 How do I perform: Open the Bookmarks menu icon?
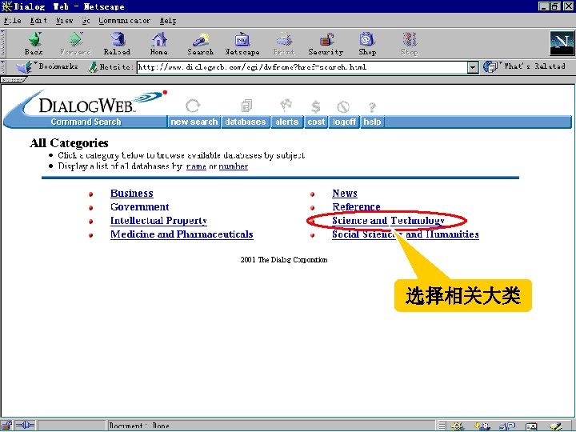click(24, 67)
